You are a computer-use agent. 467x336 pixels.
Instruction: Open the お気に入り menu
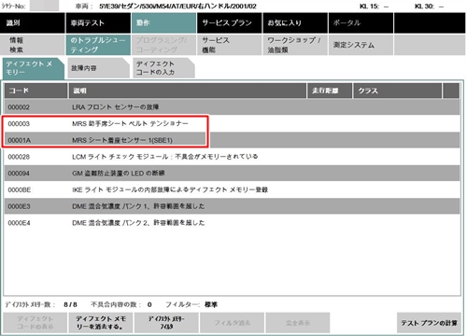tap(295, 23)
